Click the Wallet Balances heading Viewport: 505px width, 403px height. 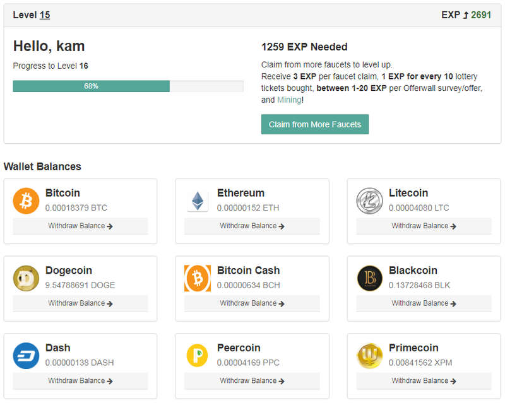pyautogui.click(x=42, y=166)
